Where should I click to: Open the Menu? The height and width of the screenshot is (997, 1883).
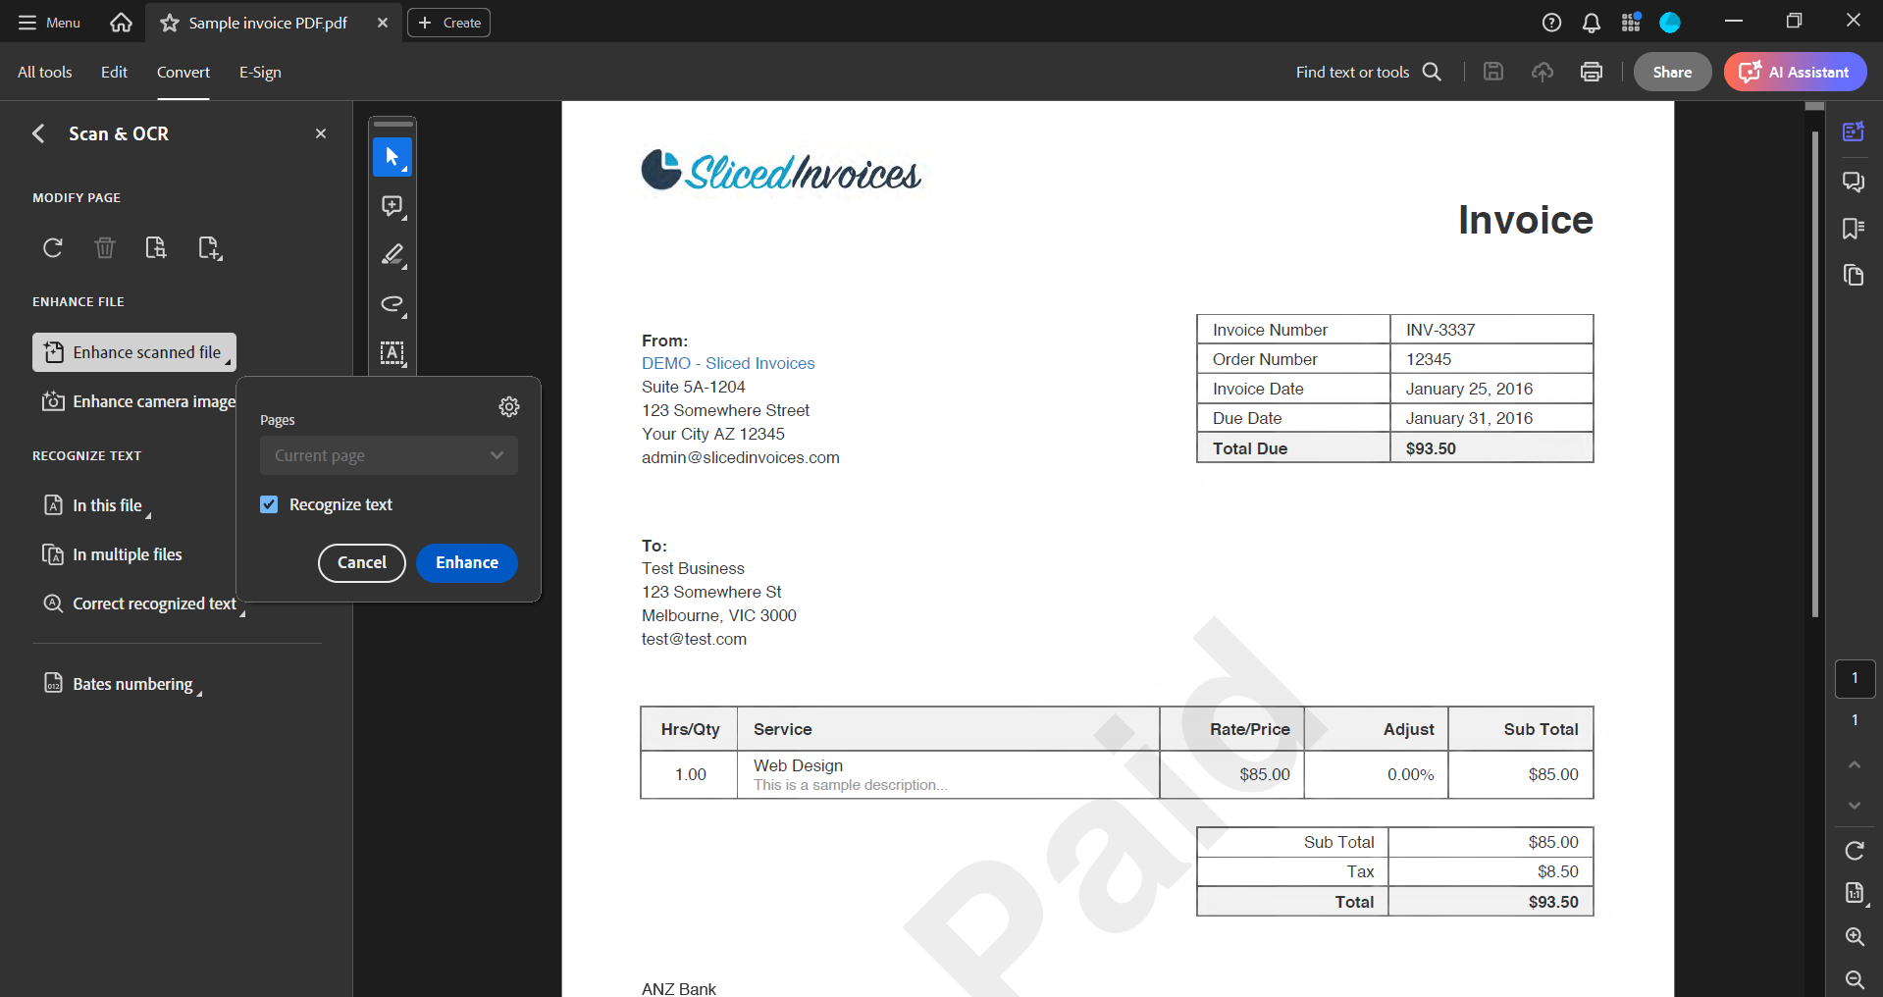click(x=47, y=22)
